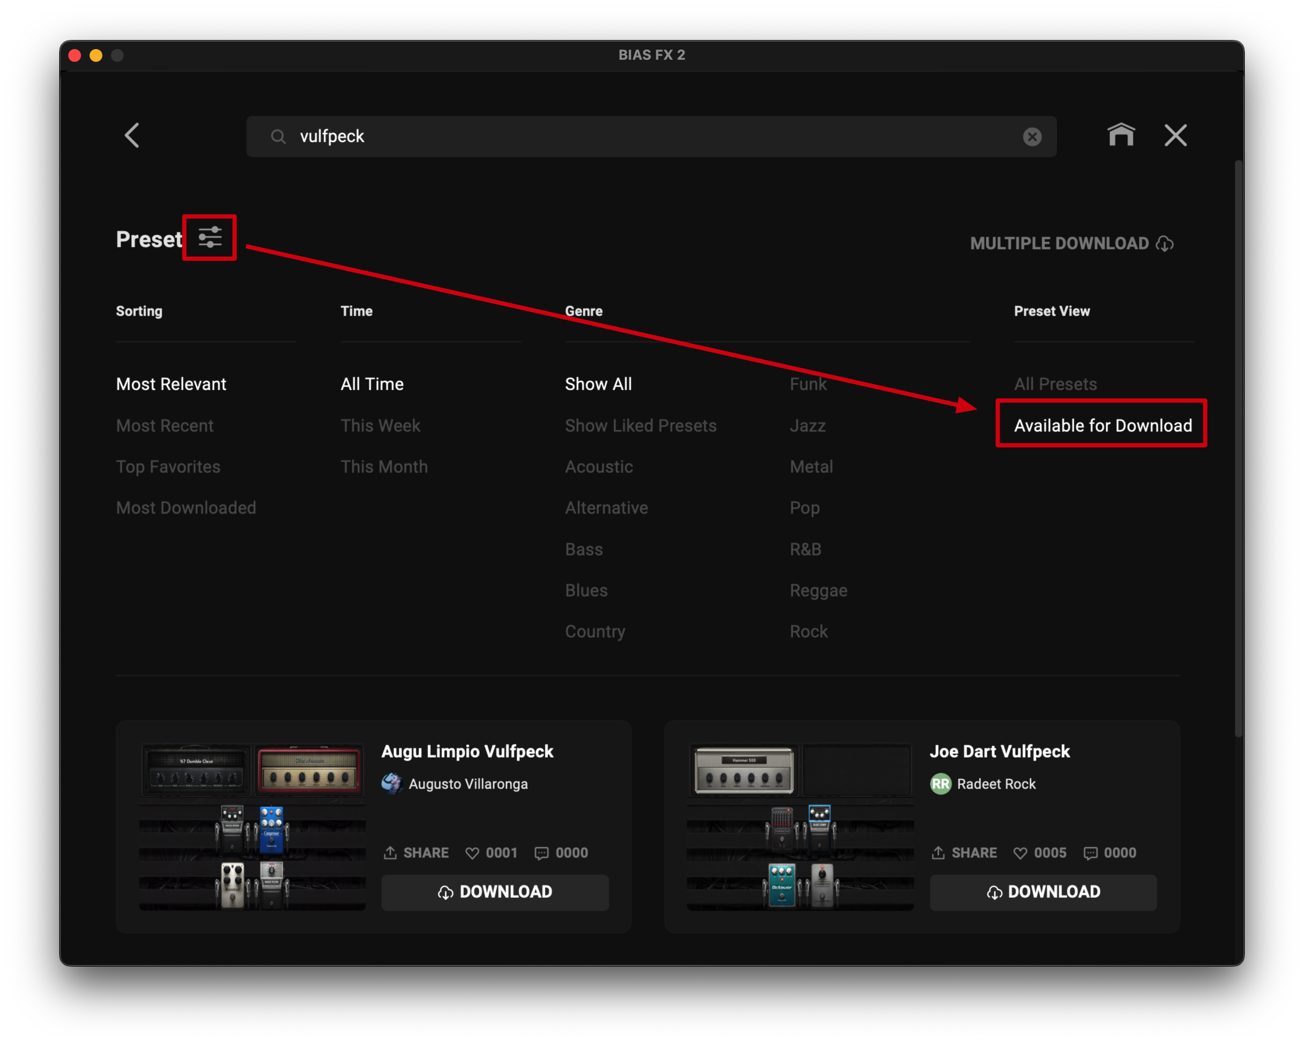Download the Augu Limpio Vulfpeck preset
This screenshot has height=1045, width=1304.
point(495,892)
